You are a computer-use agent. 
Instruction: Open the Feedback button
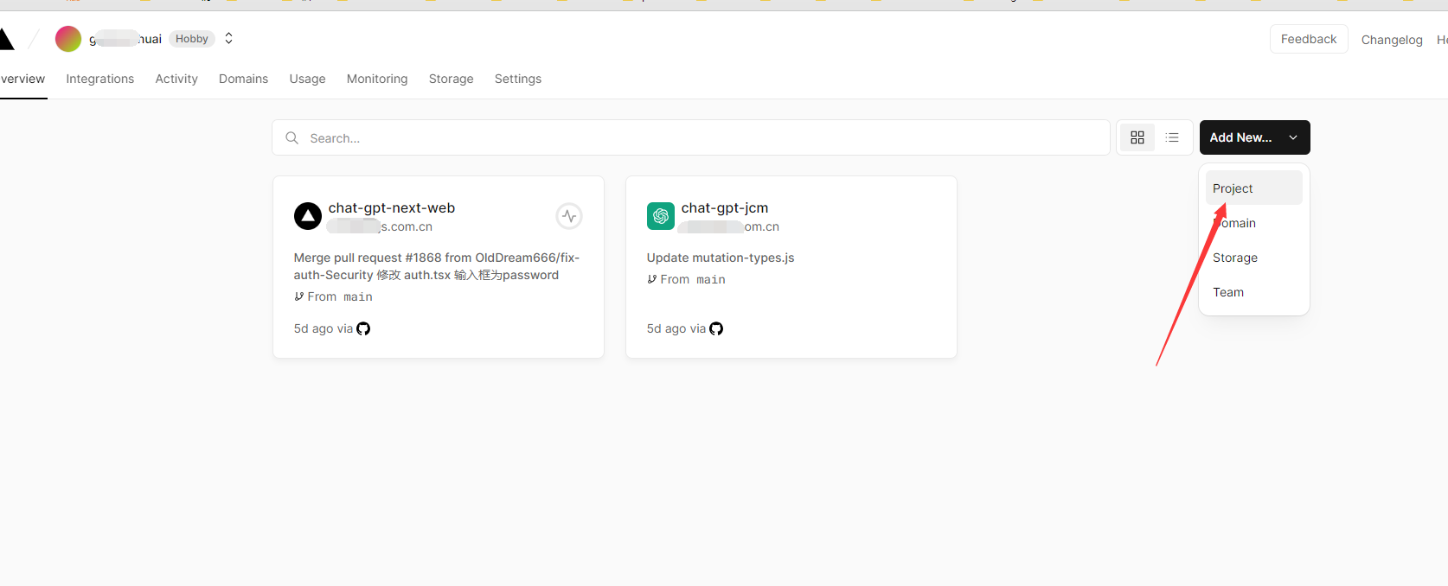pyautogui.click(x=1309, y=39)
